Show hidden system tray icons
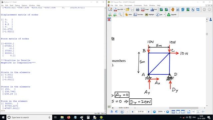The image size is (213, 120). click(x=180, y=117)
